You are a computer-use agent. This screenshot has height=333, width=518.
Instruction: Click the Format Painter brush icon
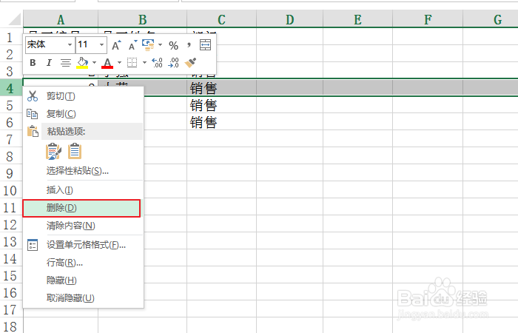tap(190, 62)
